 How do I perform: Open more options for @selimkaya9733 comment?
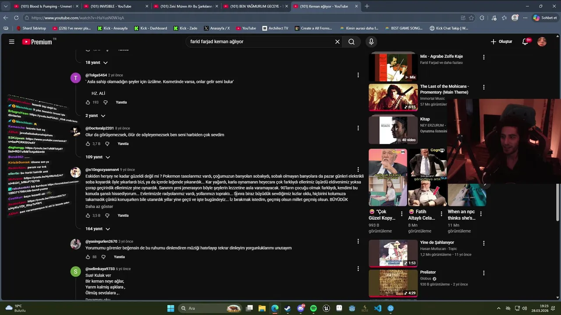click(358, 269)
